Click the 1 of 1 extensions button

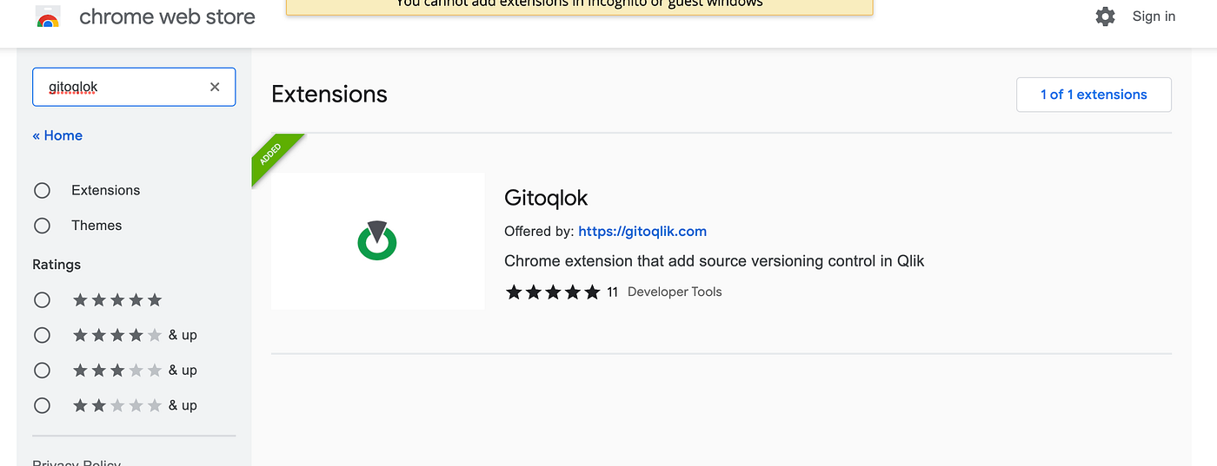pyautogui.click(x=1094, y=95)
